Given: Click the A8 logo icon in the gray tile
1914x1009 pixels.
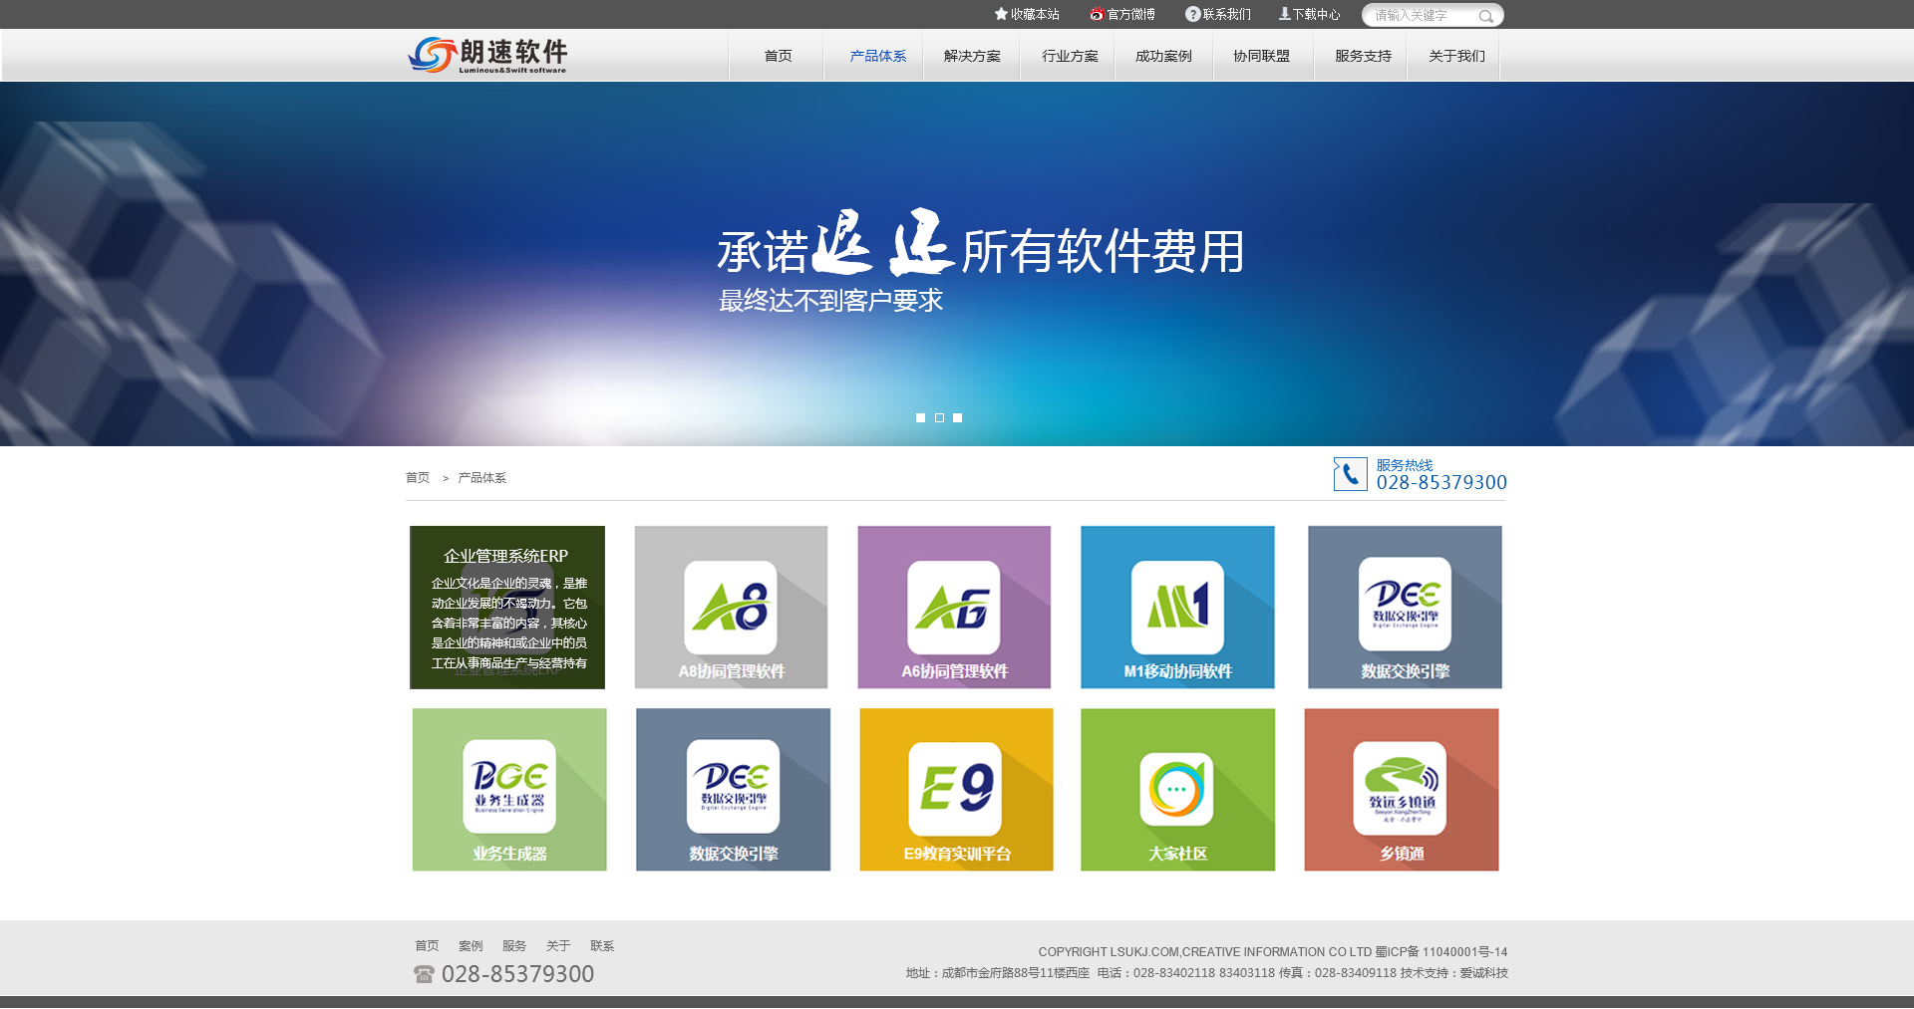Looking at the screenshot, I should (x=731, y=608).
